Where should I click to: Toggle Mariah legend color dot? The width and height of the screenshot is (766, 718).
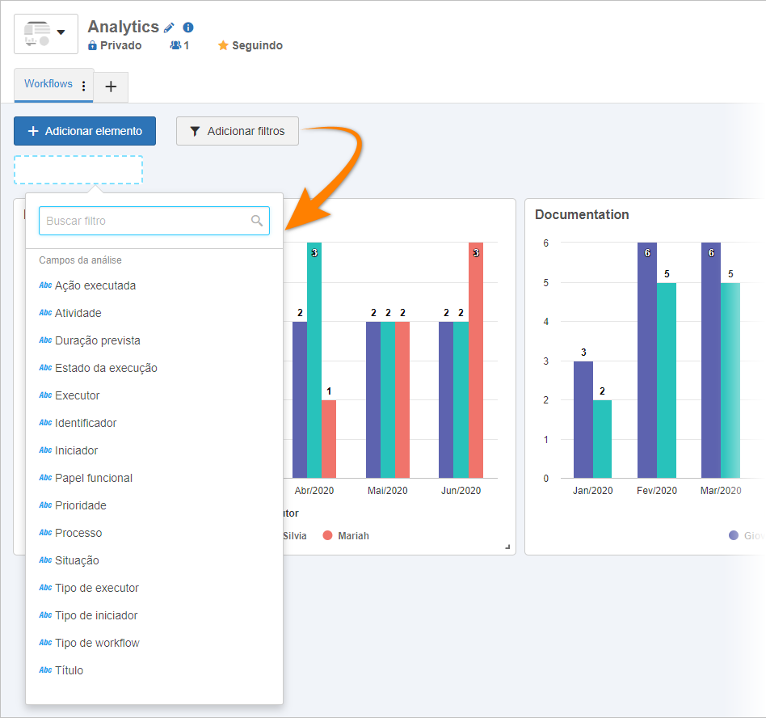(x=328, y=536)
